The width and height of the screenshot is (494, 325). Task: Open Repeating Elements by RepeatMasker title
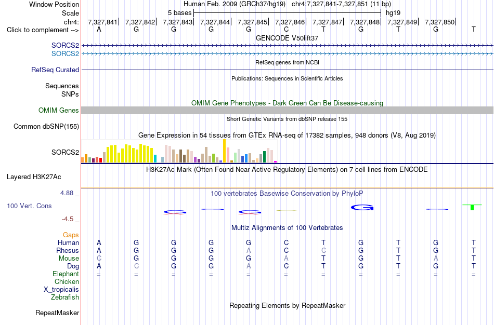(x=287, y=305)
